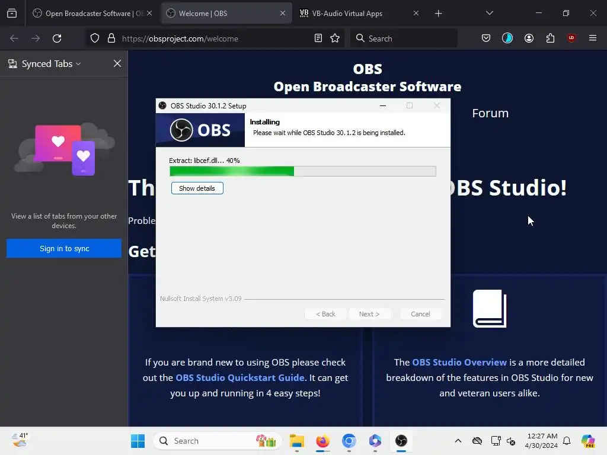Open Firefox application hamburger menu
607x455 pixels.
593,38
